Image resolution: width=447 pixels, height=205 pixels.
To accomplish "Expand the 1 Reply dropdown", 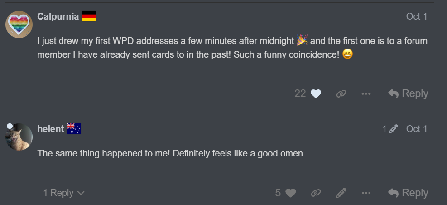I will [64, 193].
